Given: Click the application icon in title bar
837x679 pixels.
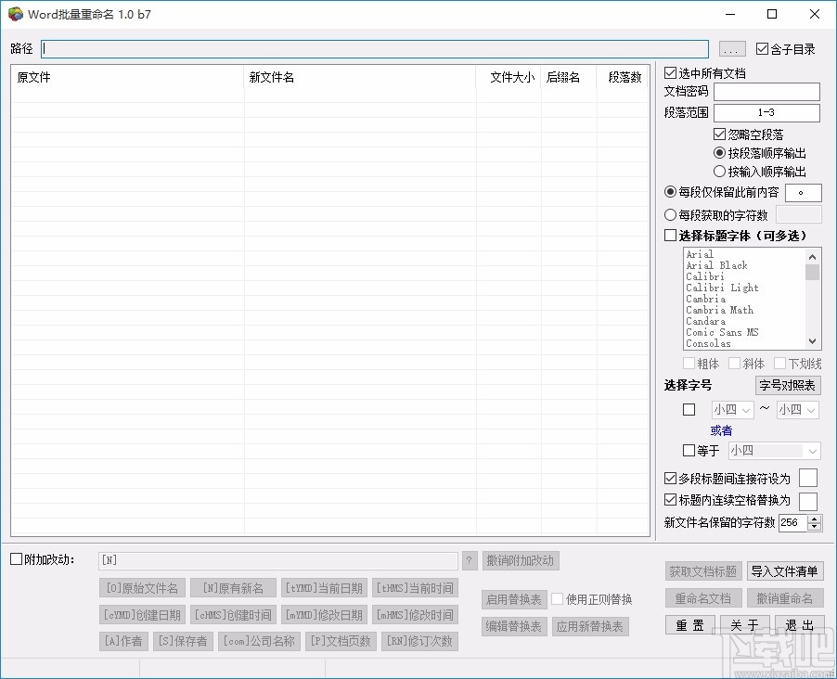Looking at the screenshot, I should click(14, 14).
